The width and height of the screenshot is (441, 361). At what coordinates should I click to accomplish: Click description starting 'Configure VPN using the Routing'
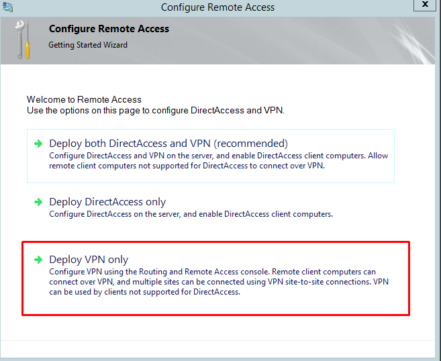click(x=219, y=282)
